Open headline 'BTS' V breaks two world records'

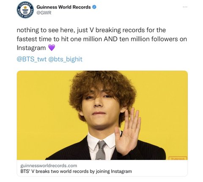(x=76, y=171)
